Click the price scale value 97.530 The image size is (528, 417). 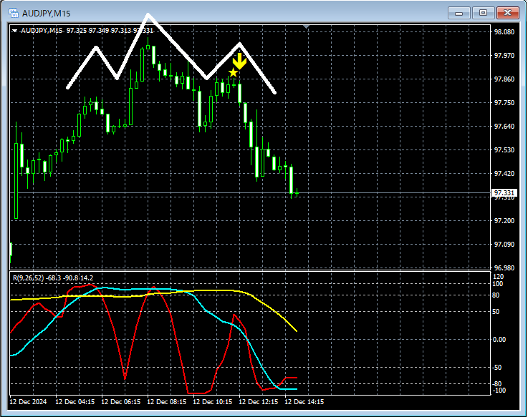pos(504,149)
